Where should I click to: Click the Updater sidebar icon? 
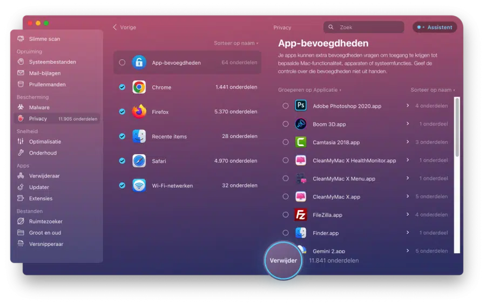21,187
